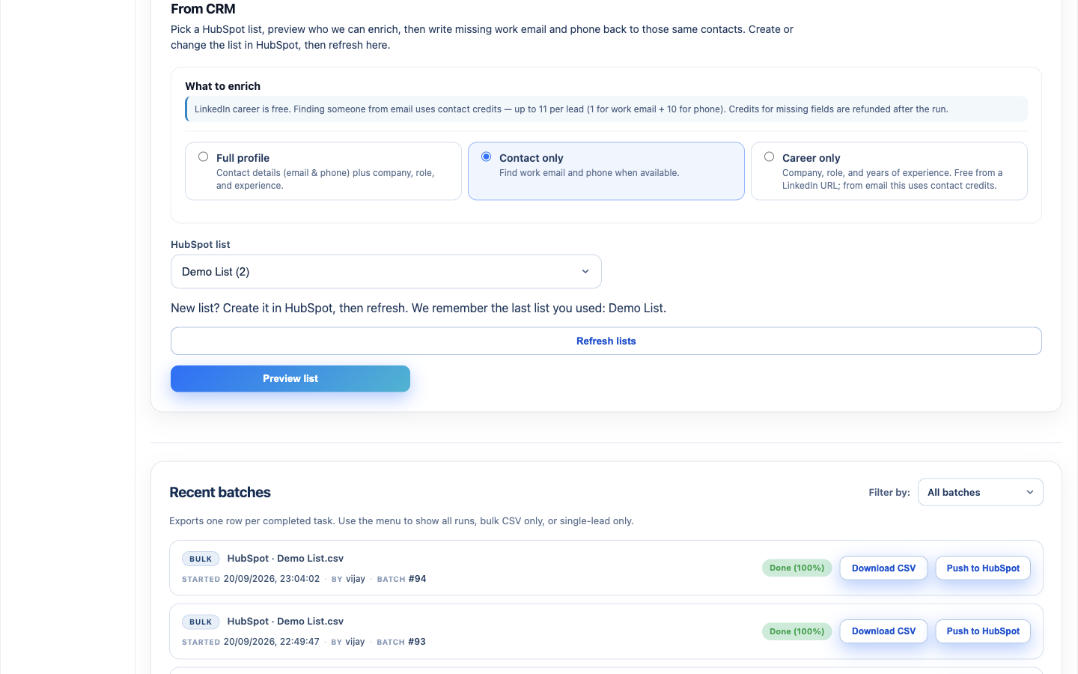Download CSV for batch #93

883,631
